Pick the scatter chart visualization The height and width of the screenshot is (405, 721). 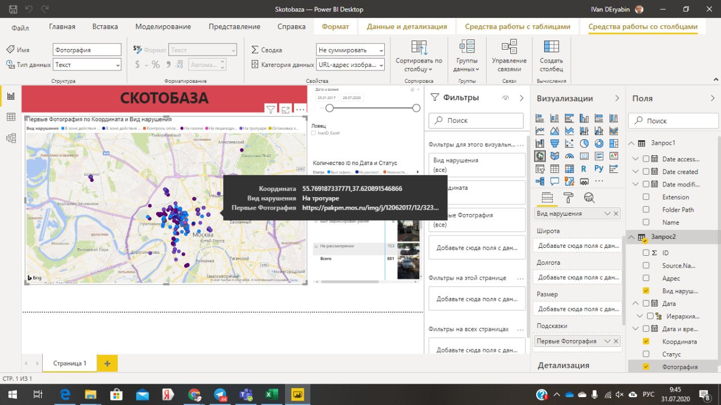(x=569, y=143)
